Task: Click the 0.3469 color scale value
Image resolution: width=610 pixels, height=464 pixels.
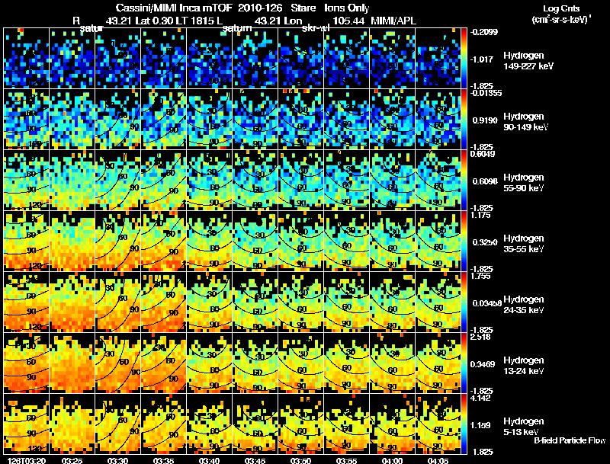Action: [x=484, y=364]
